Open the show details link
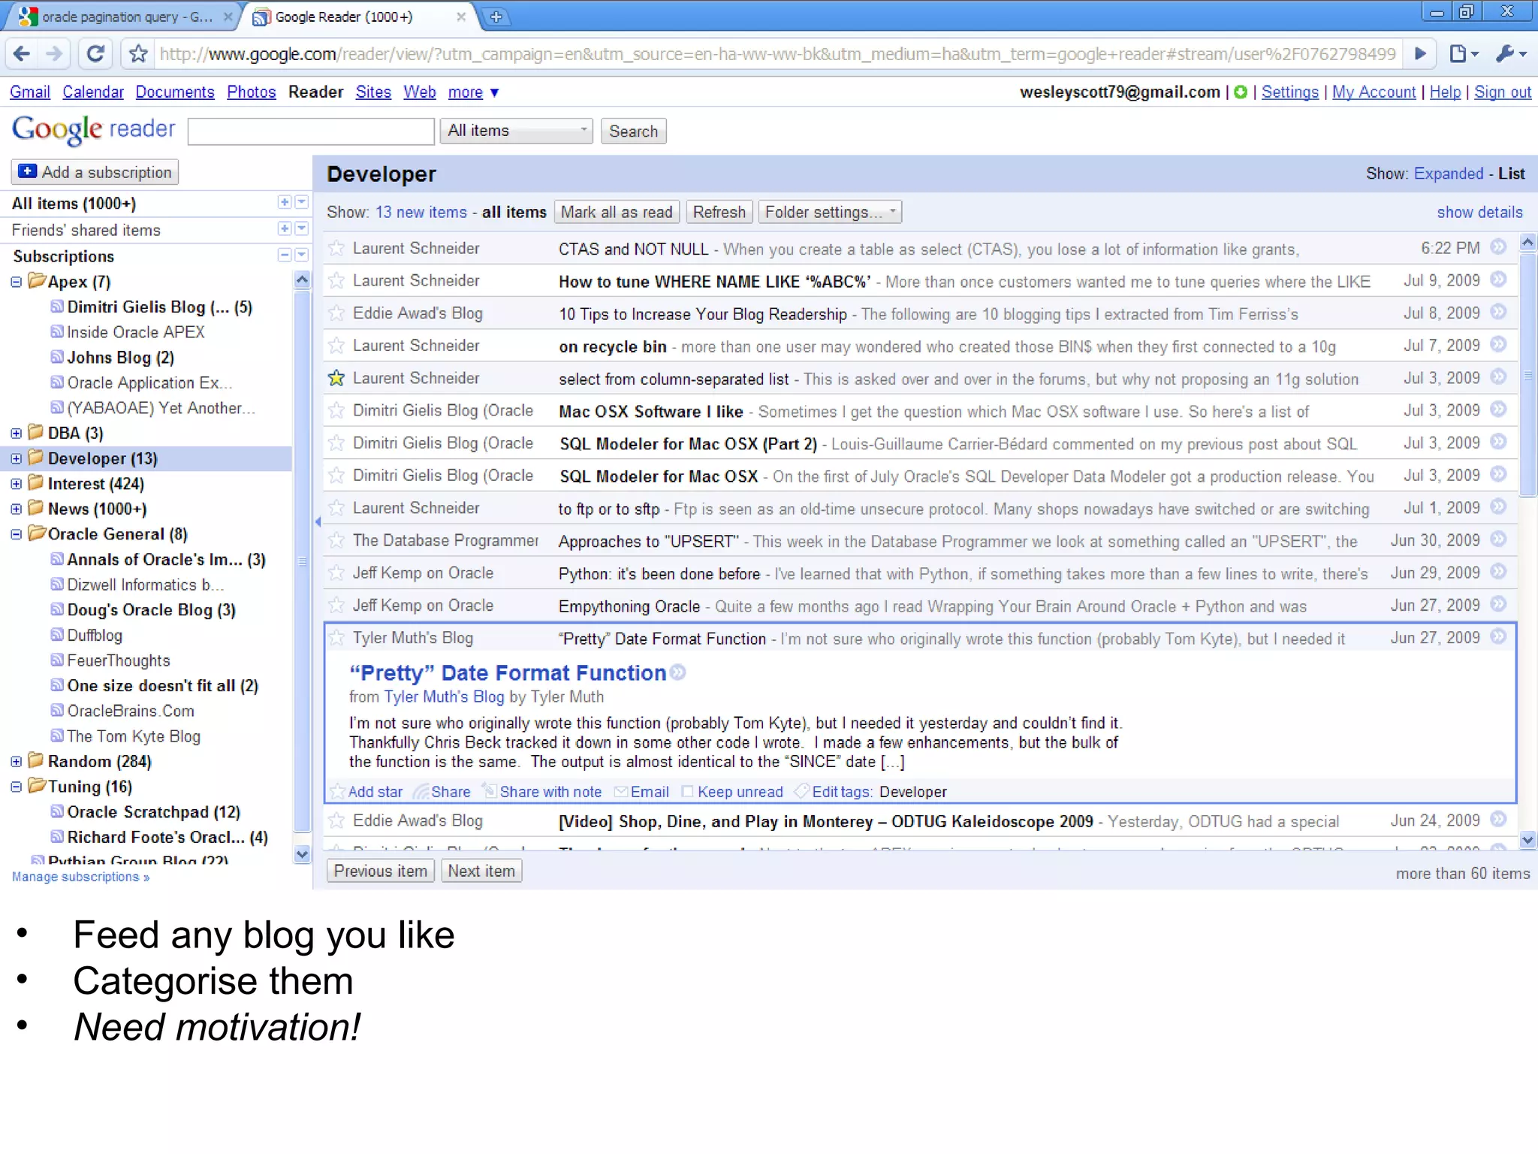This screenshot has height=1154, width=1538. click(x=1479, y=212)
